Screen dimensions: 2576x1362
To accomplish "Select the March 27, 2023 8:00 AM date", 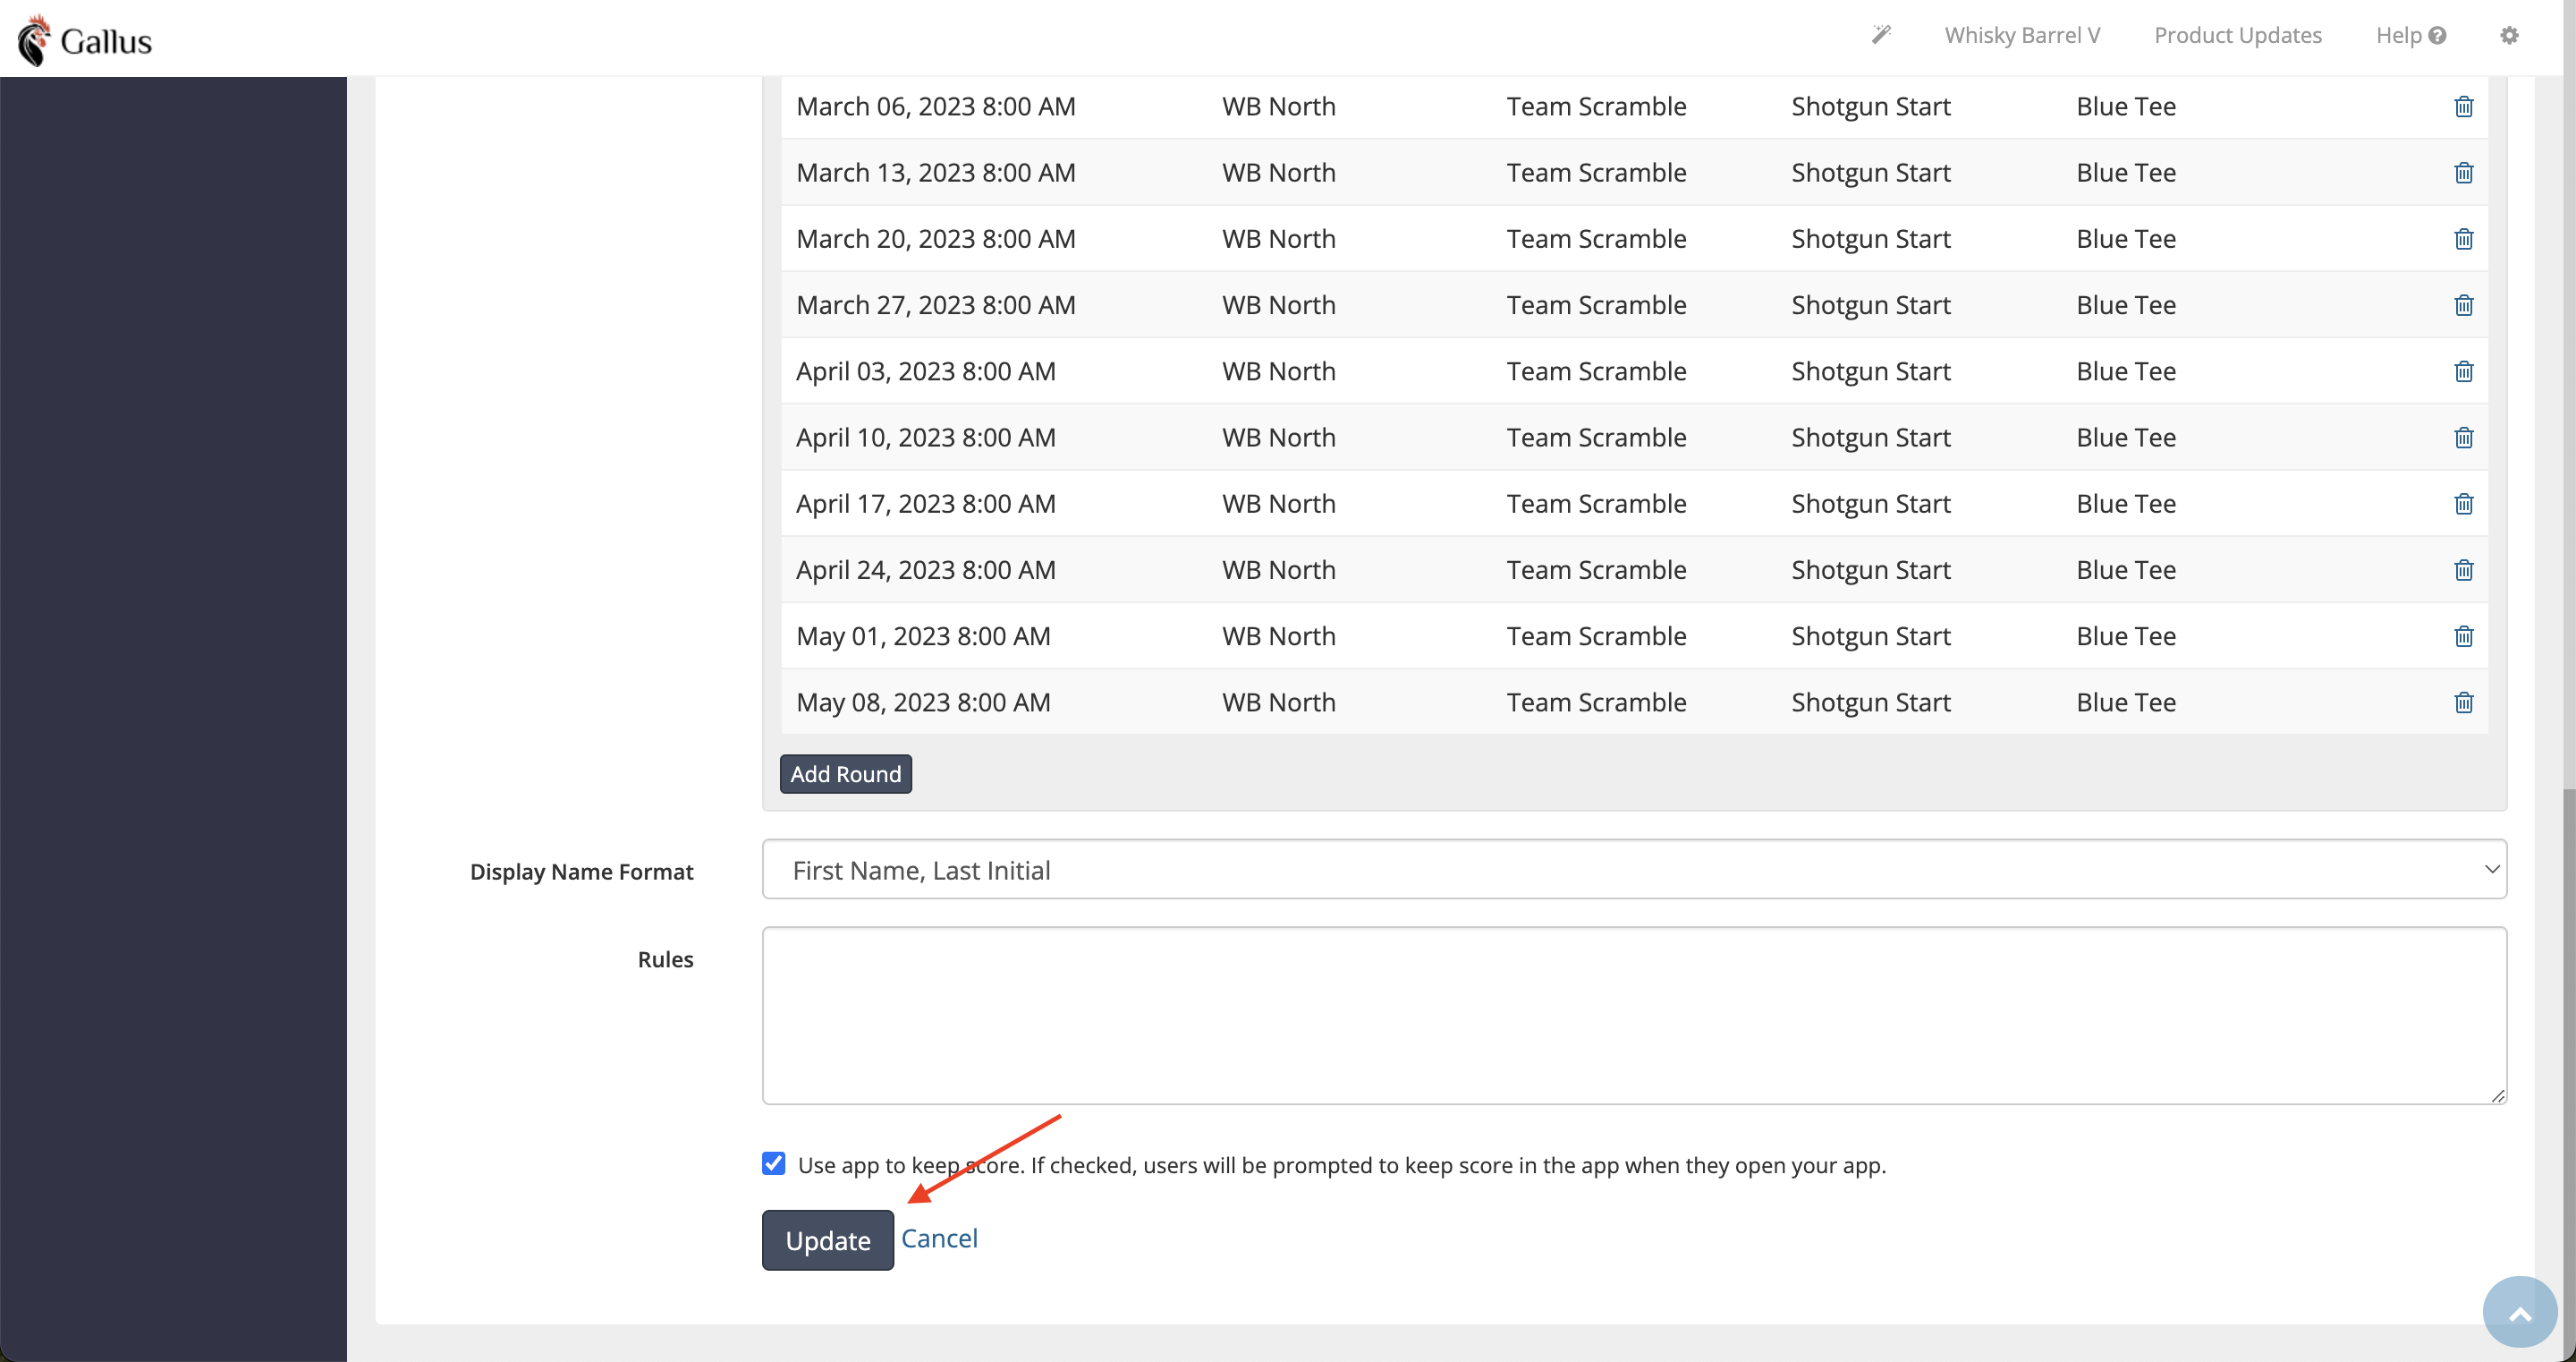I will pos(936,304).
